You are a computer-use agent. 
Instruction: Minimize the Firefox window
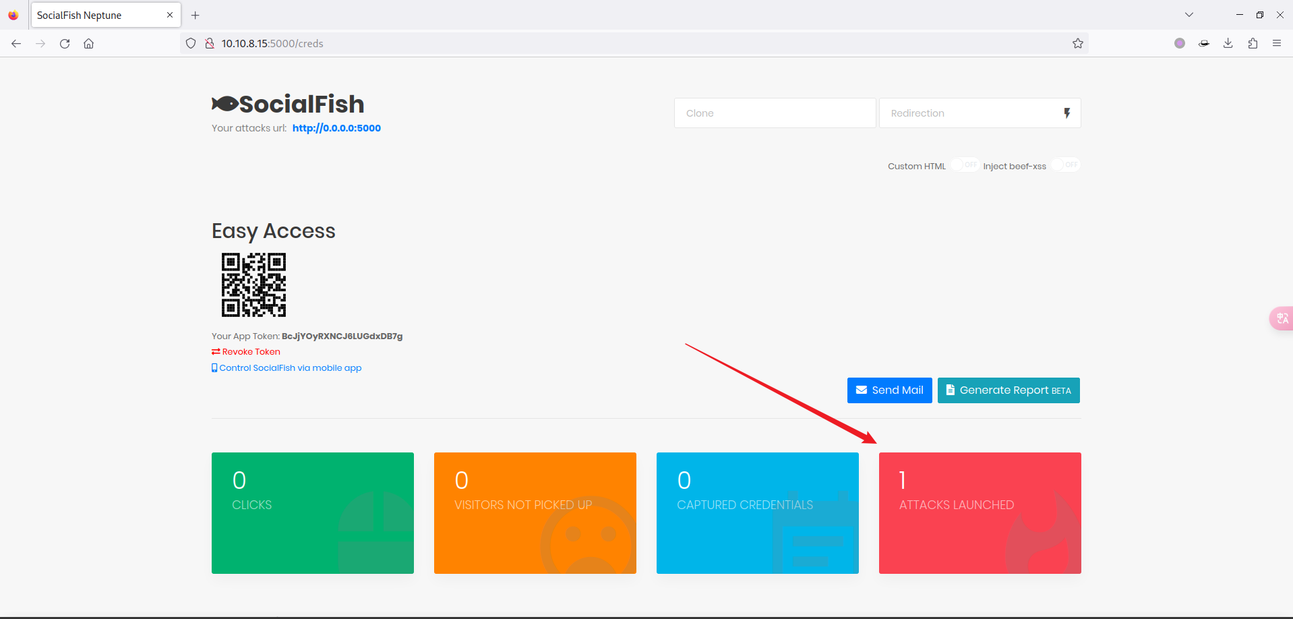(x=1239, y=15)
